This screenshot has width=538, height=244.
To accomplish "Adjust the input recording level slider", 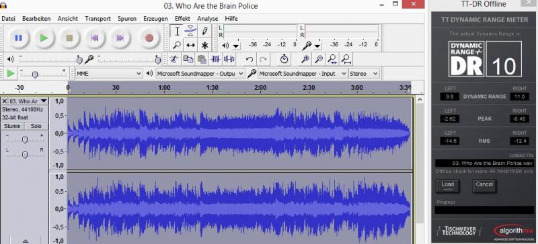I will pyautogui.click(x=128, y=60).
